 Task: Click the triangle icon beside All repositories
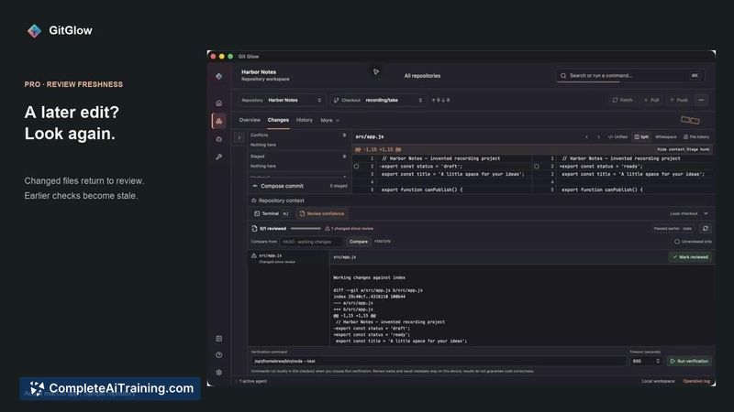click(376, 72)
